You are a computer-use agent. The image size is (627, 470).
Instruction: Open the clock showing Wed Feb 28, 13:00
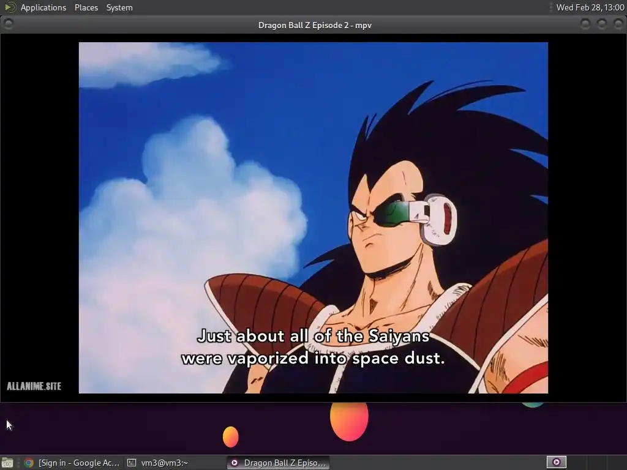click(590, 7)
